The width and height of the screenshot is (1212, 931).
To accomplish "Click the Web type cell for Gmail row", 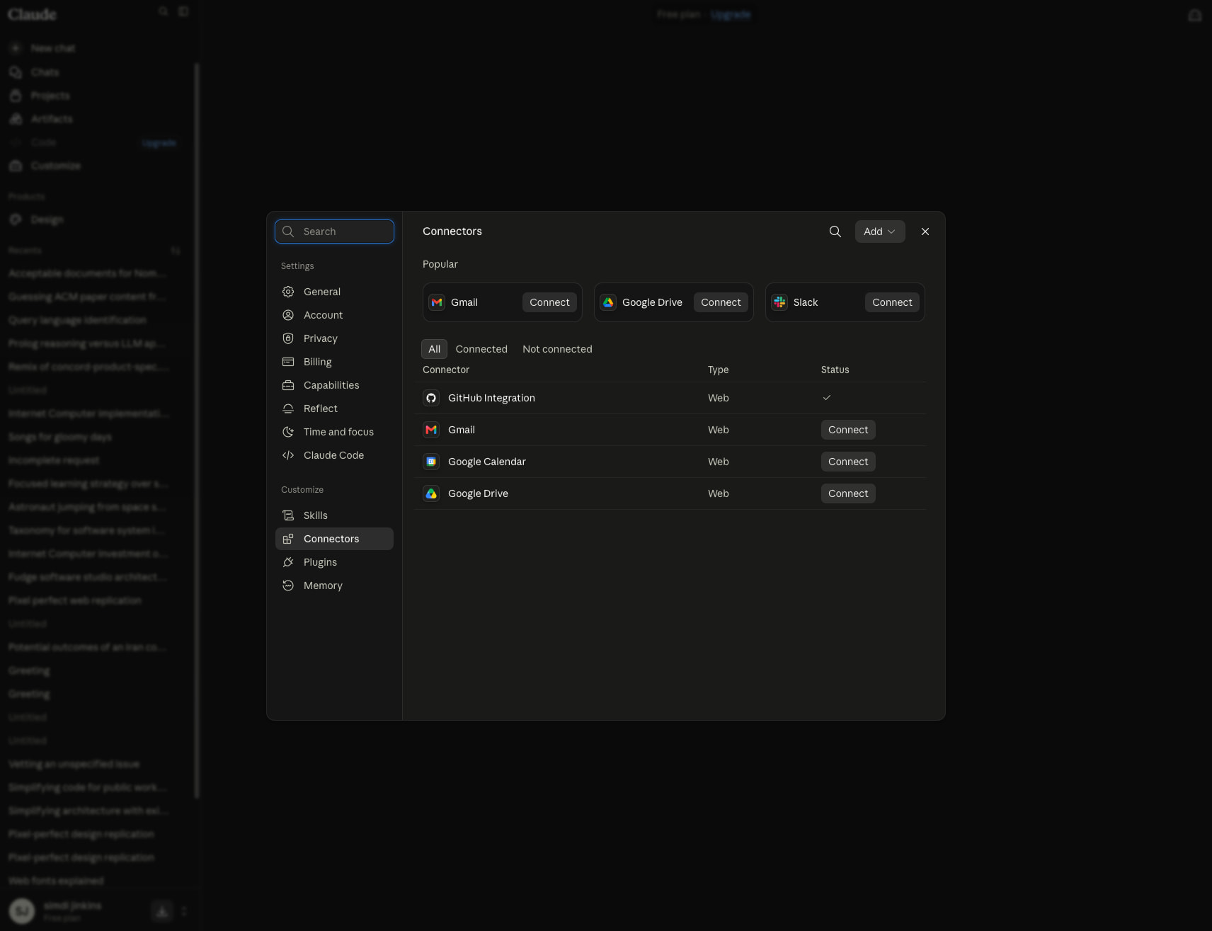I will pos(718,430).
